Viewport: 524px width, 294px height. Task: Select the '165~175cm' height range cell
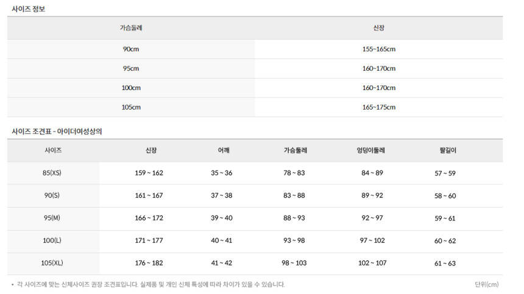[x=378, y=107]
